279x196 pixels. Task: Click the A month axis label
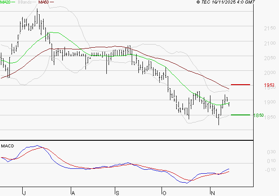[x=73, y=193]
